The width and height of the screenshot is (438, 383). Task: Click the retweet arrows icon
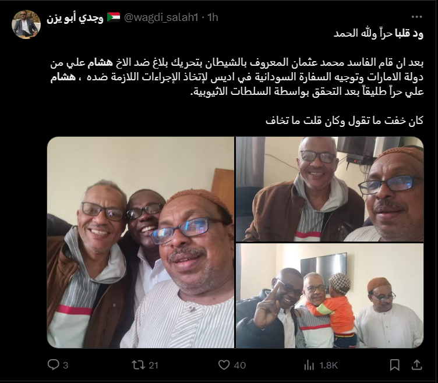pos(138,365)
